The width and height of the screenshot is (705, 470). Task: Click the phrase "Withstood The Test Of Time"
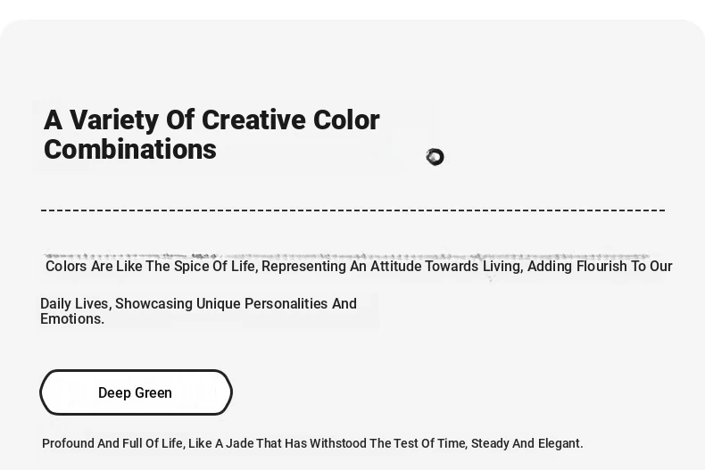[388, 443]
